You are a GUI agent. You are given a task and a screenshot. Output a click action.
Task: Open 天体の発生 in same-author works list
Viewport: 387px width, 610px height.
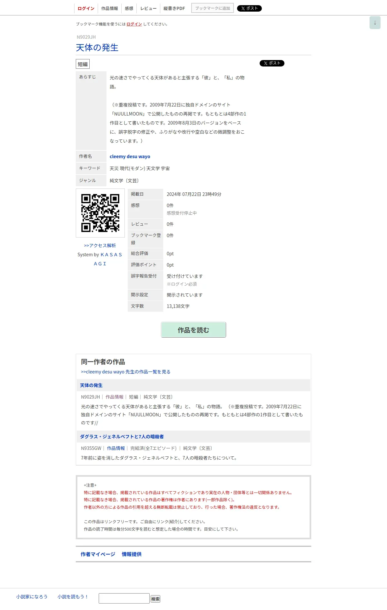[x=91, y=385]
